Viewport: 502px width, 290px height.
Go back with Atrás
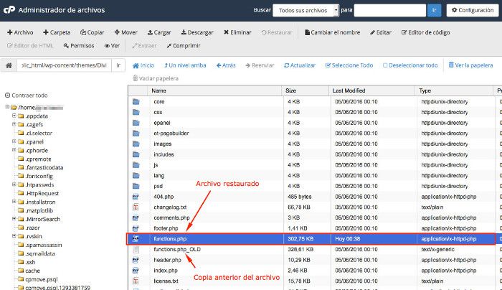click(226, 65)
